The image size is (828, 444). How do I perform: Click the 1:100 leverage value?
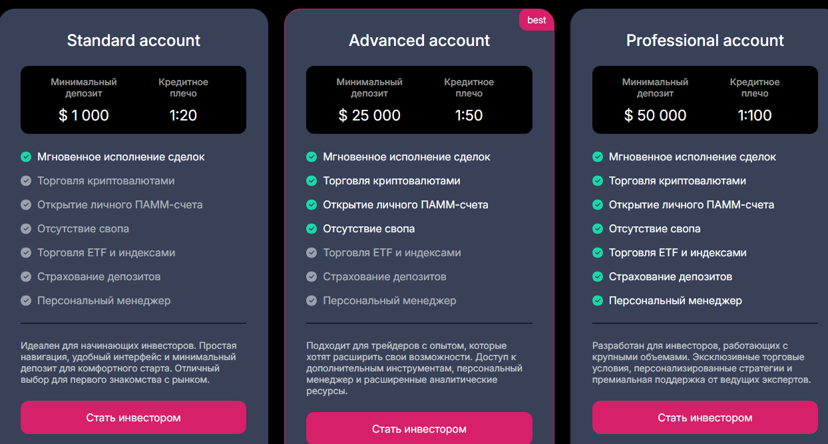coord(755,116)
